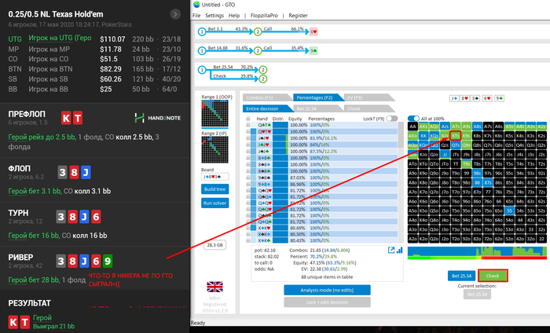Click the 6 of hearts board card

tap(487, 98)
